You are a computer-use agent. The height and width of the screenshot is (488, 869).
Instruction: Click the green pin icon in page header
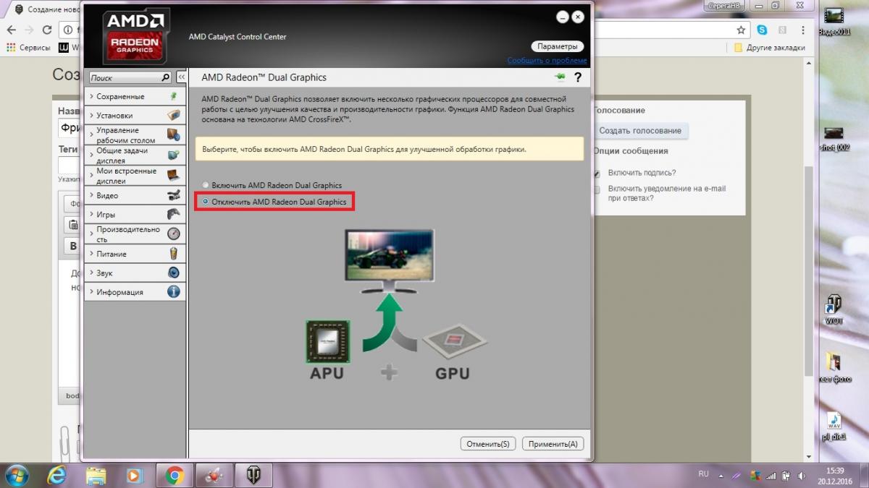pyautogui.click(x=561, y=77)
